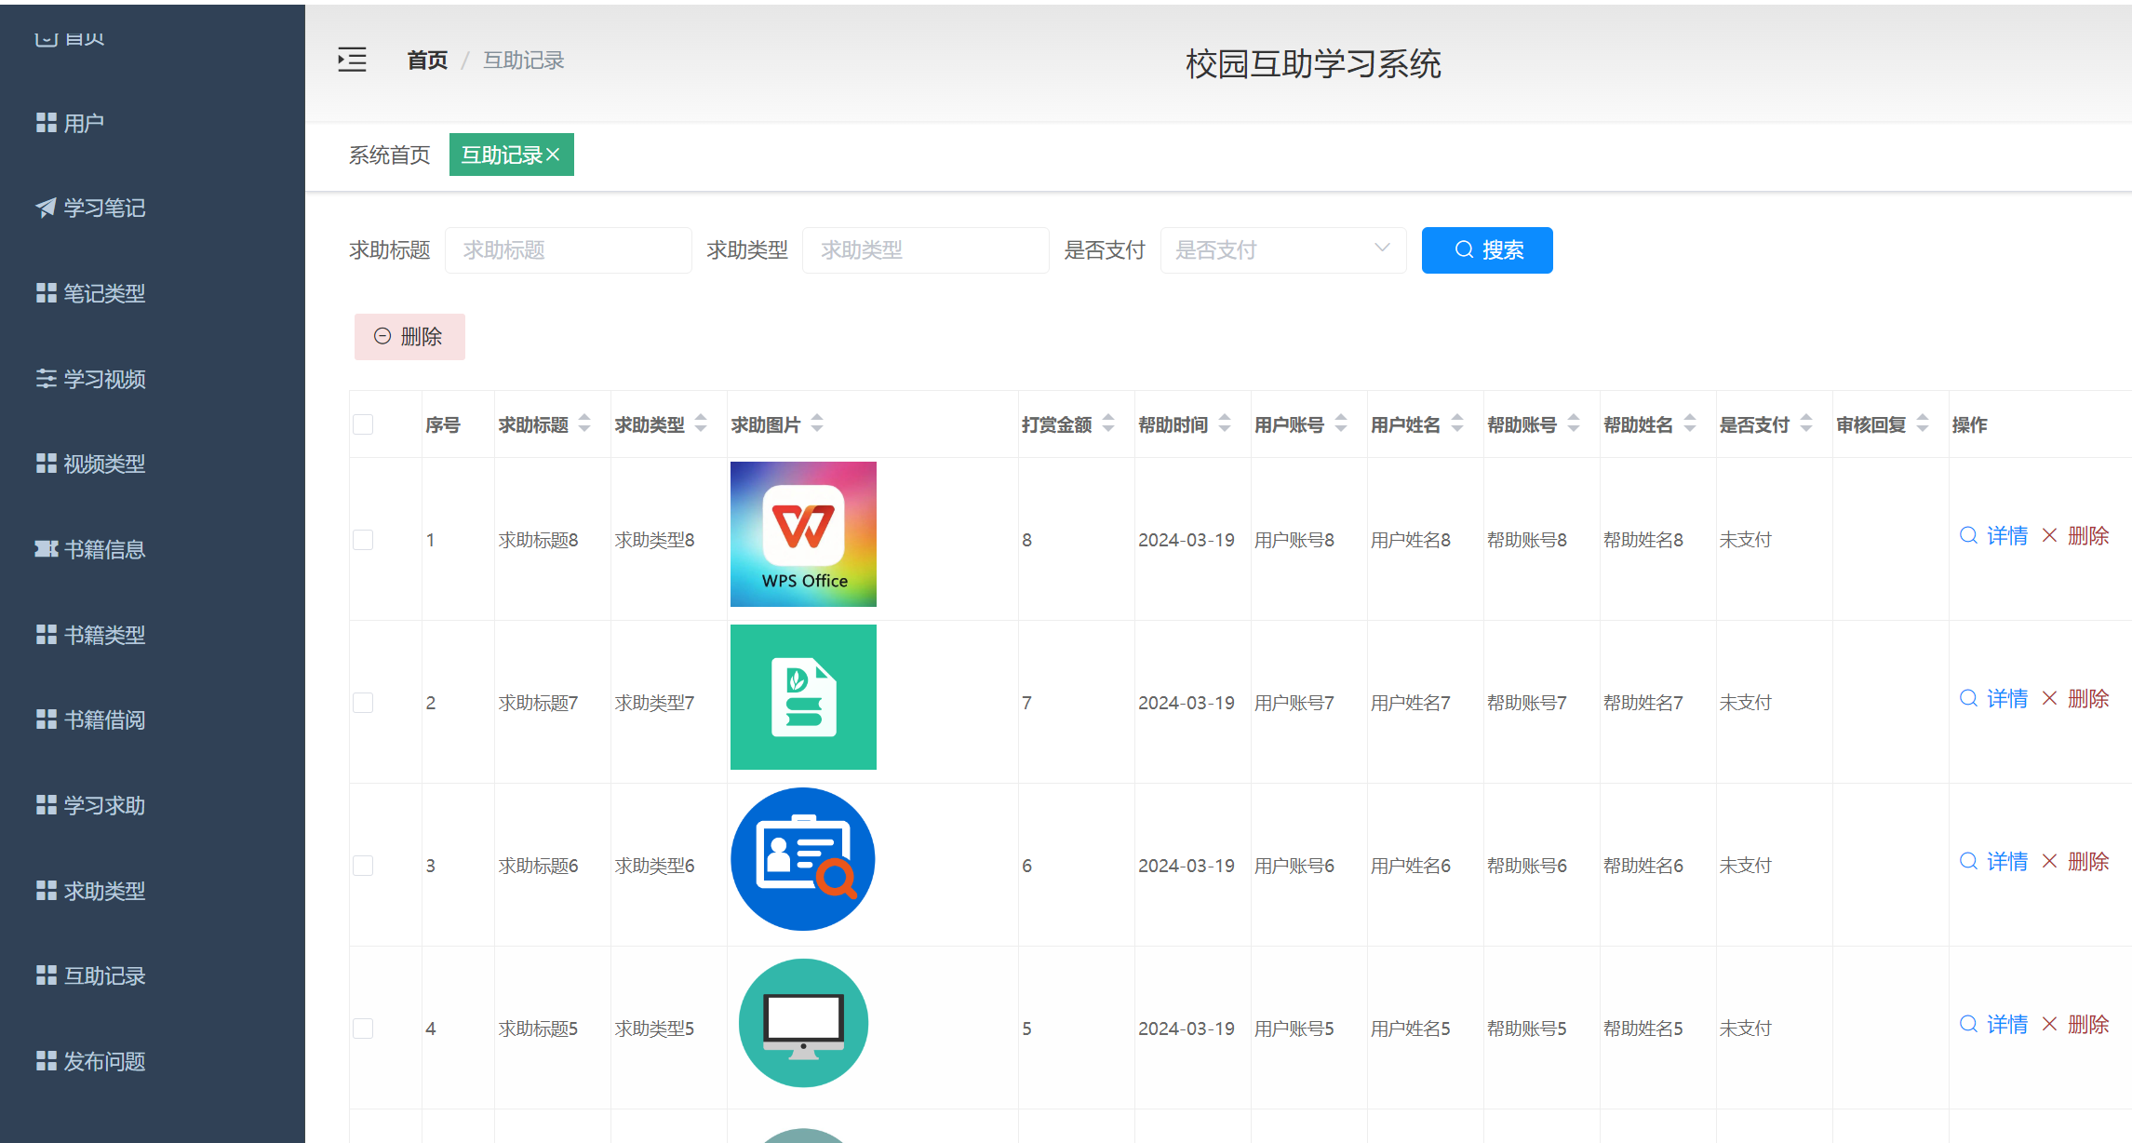Click 删除 for row 求助标题7
Viewport: 2132px width, 1143px height.
point(2075,698)
